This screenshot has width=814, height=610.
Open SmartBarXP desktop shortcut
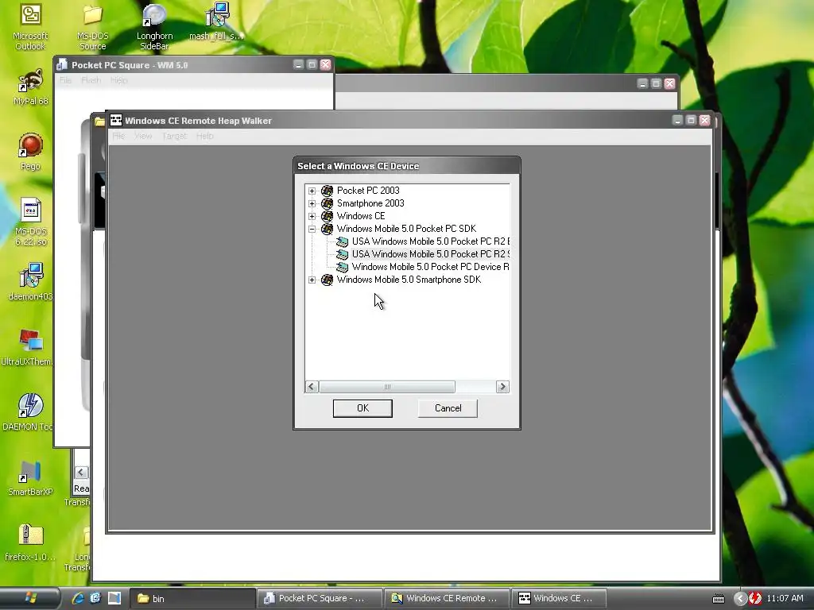[30, 478]
